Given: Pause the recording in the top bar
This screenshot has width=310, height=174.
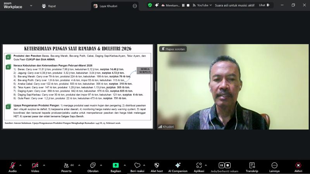Looking at the screenshot, I should pos(183,5).
